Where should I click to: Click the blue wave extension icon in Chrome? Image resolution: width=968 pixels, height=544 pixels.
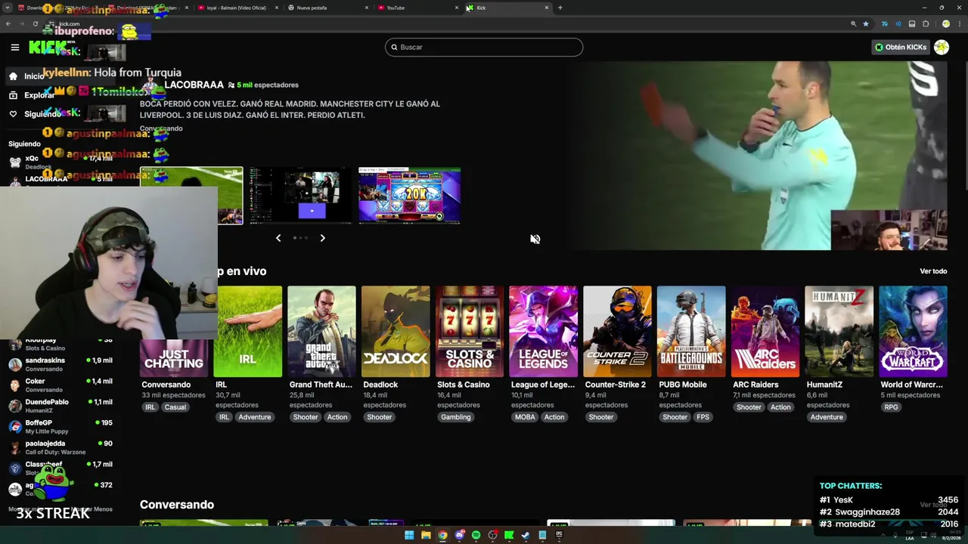[898, 23]
